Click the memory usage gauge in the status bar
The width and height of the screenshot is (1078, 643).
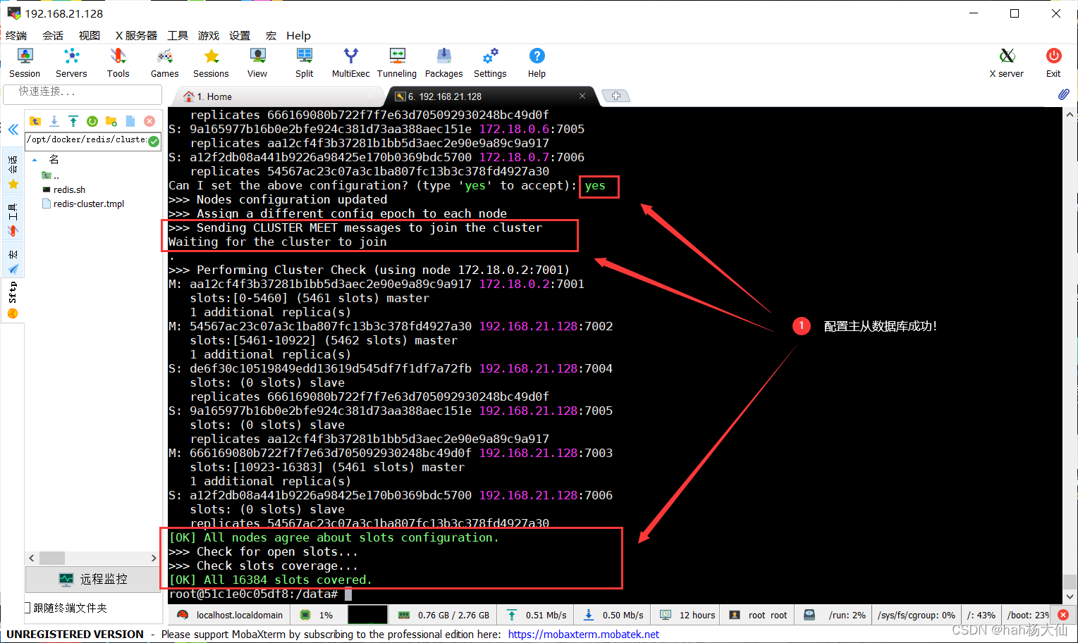443,614
